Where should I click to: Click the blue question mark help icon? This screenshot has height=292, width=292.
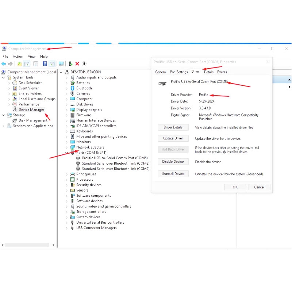pyautogui.click(x=45, y=64)
